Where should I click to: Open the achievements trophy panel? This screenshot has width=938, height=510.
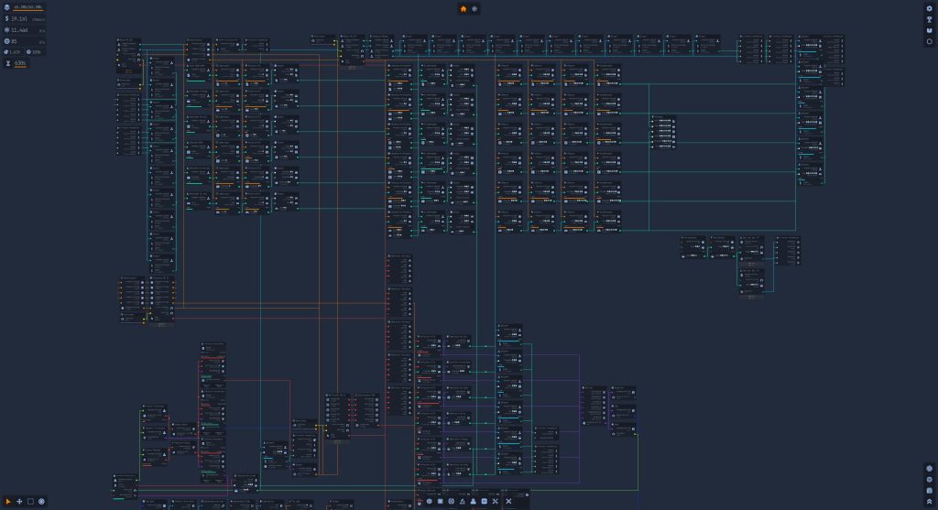[x=930, y=19]
